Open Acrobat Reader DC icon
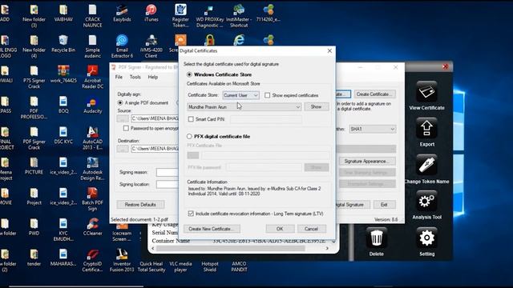Image resolution: width=513 pixels, height=288 pixels. [93, 77]
